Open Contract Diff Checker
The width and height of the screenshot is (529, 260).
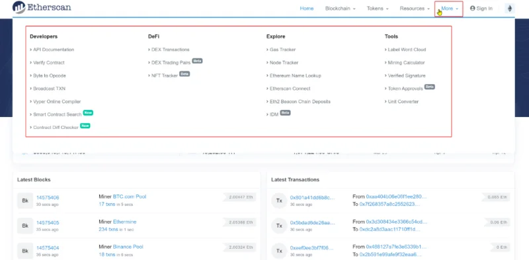(56, 127)
